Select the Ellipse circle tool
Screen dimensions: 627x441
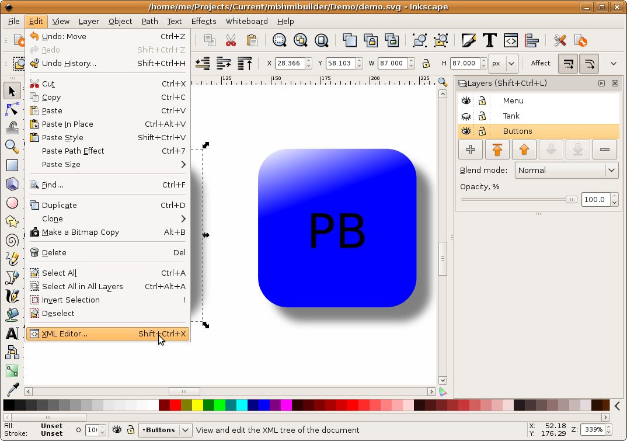point(12,203)
